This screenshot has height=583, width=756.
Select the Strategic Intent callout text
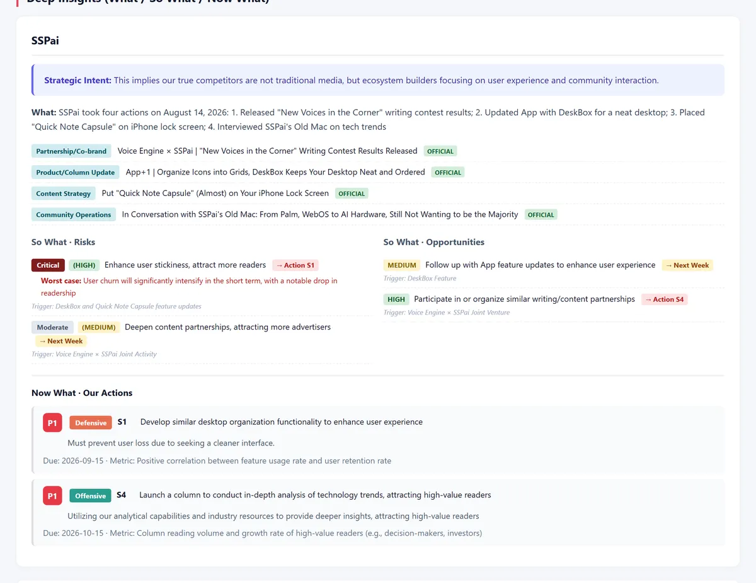351,81
